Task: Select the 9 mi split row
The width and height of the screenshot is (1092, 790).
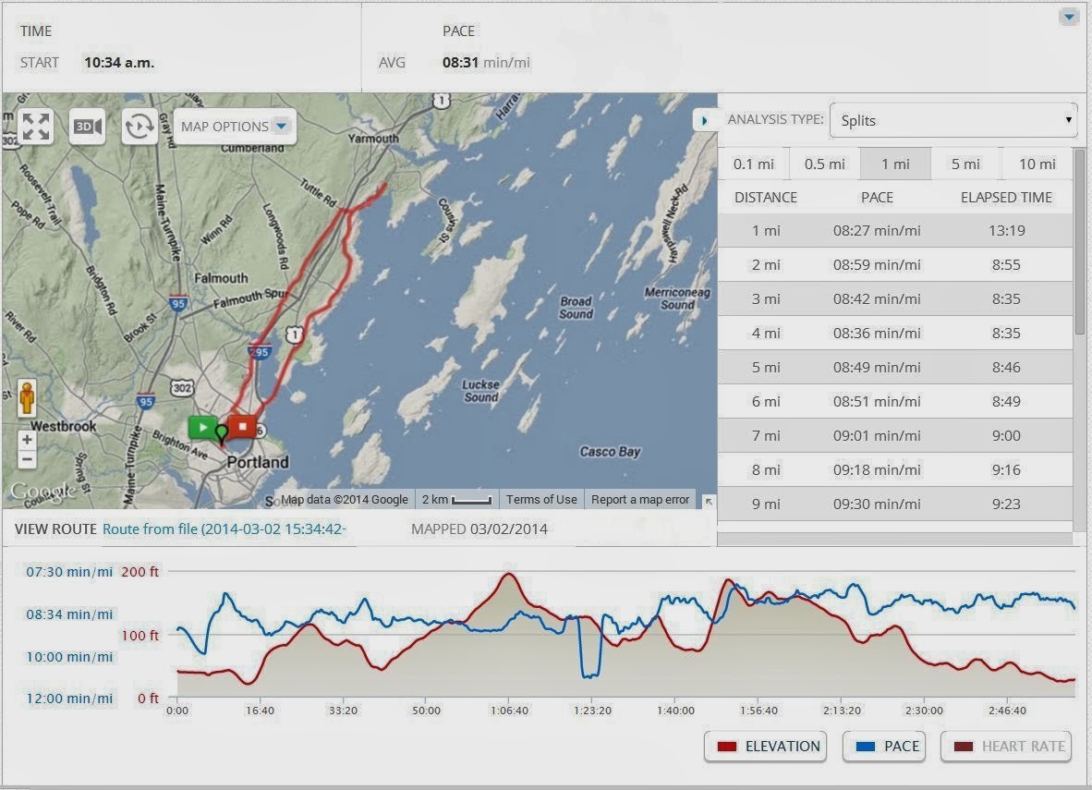Action: [x=895, y=504]
